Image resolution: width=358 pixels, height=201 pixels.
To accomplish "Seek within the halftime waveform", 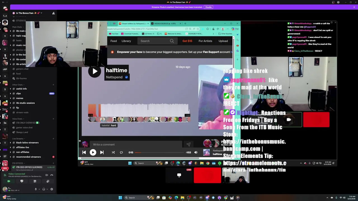I will click(x=139, y=110).
